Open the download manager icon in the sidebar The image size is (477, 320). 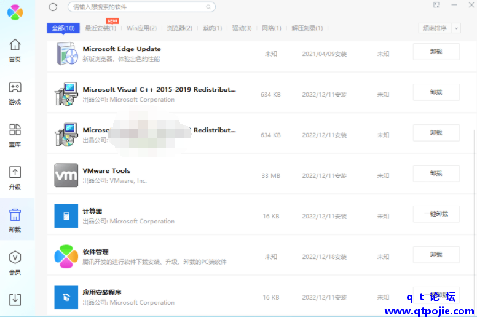pos(15,300)
